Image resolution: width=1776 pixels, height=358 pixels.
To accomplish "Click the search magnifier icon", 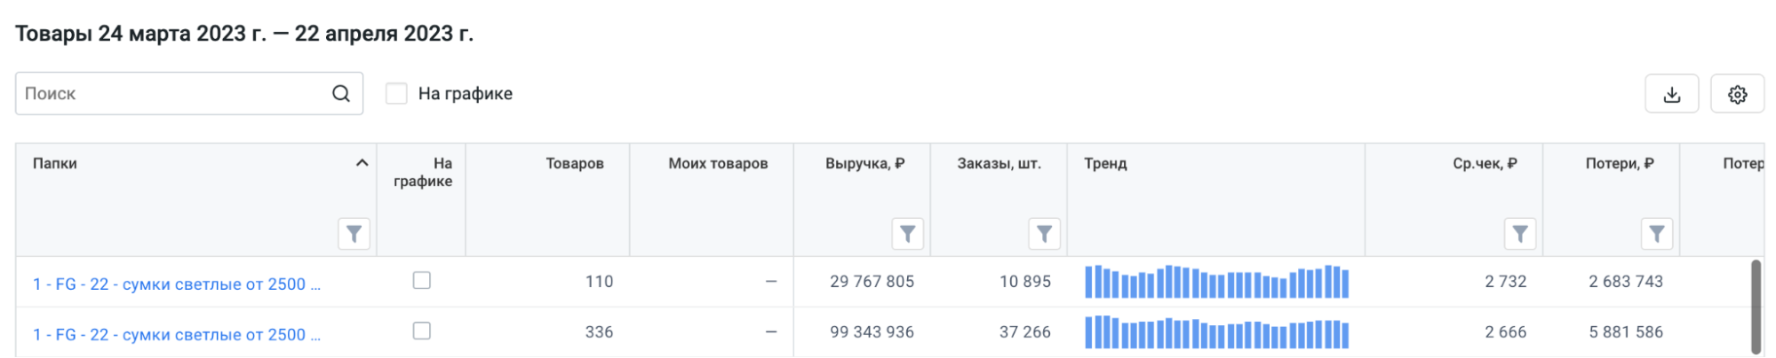I will point(341,94).
